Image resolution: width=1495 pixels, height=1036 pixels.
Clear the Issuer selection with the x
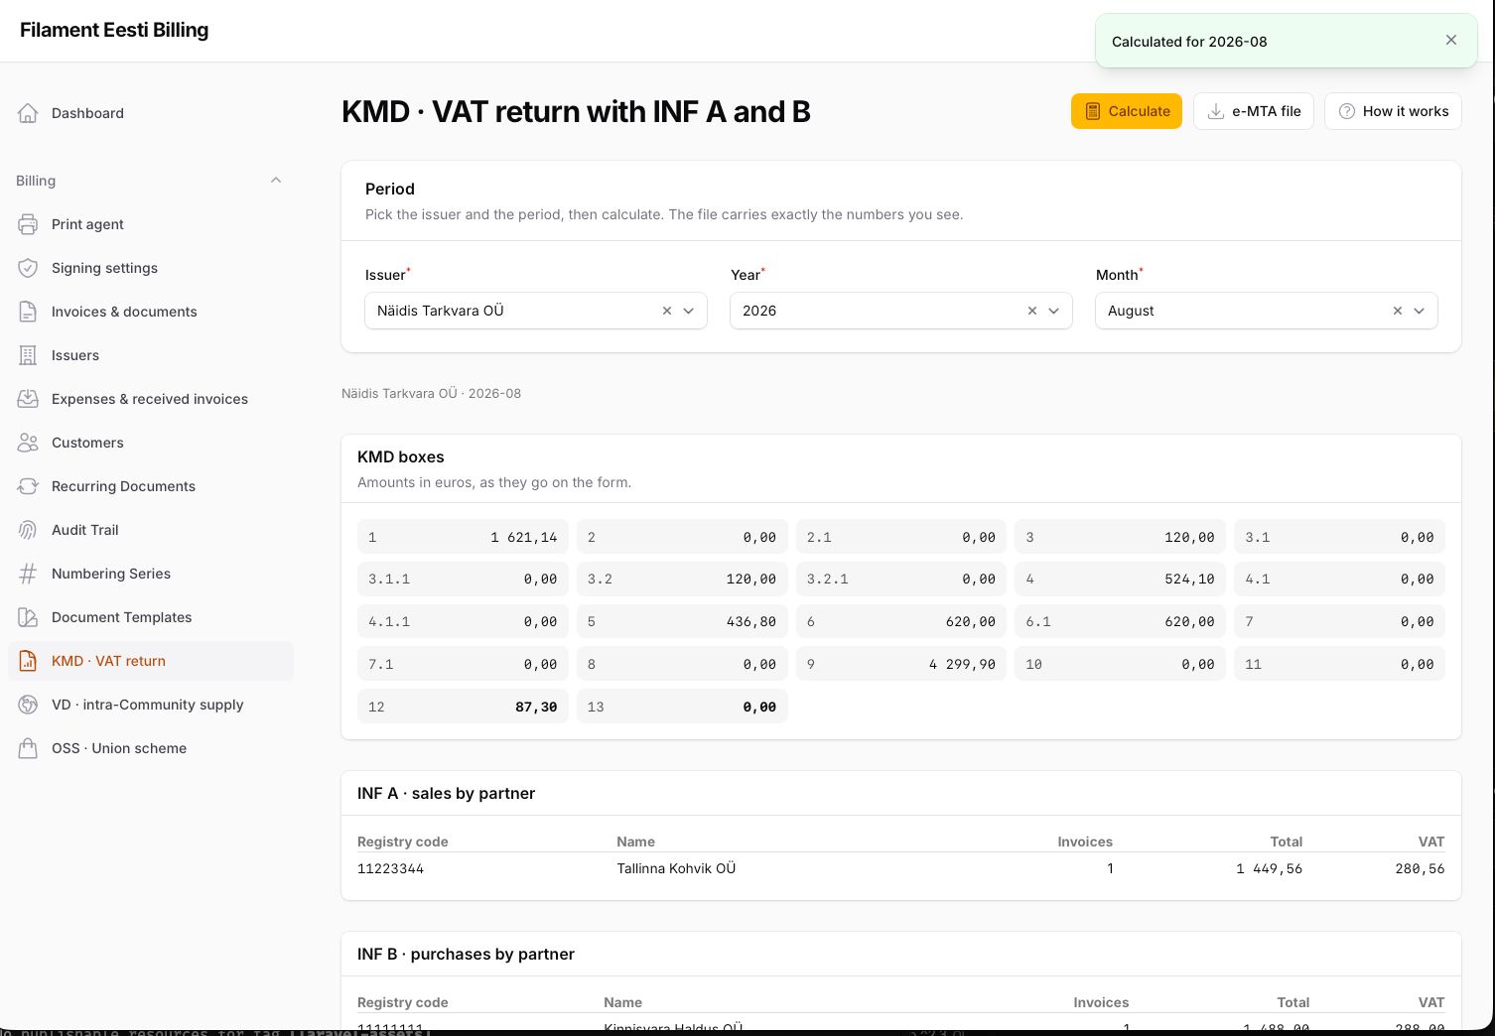pyautogui.click(x=667, y=311)
